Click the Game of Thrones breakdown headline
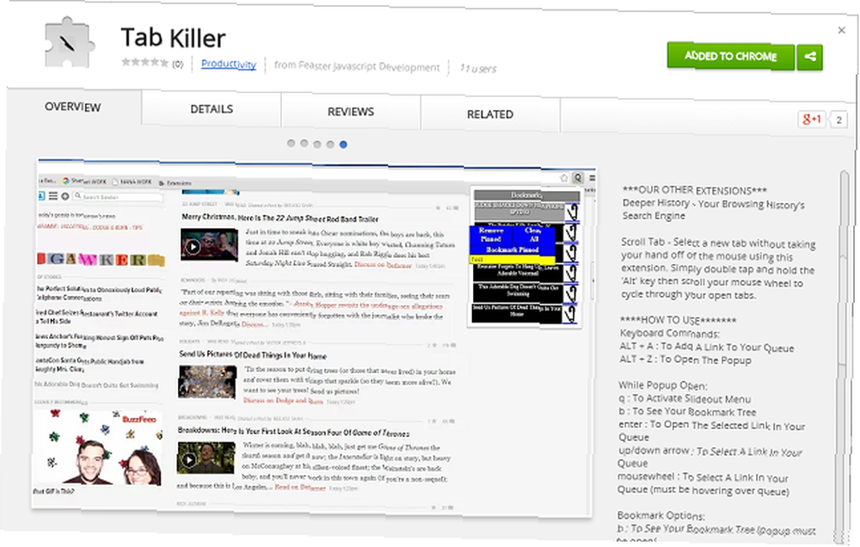 (293, 431)
